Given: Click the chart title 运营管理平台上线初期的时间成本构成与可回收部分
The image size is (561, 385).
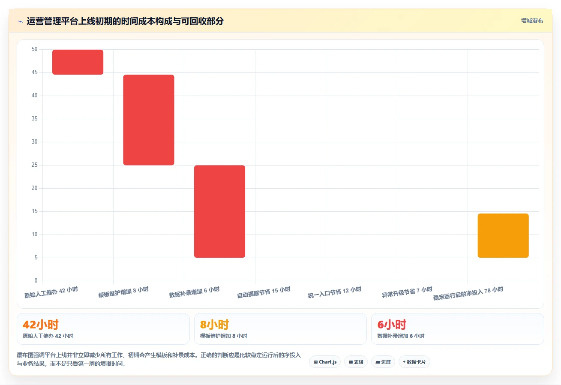Looking at the screenshot, I should coord(125,21).
